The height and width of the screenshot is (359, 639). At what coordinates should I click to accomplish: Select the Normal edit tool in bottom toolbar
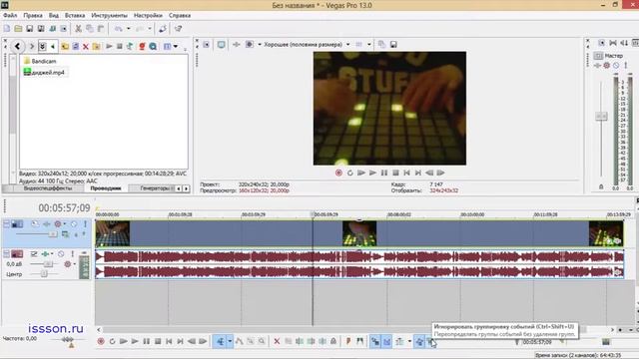pos(220,341)
